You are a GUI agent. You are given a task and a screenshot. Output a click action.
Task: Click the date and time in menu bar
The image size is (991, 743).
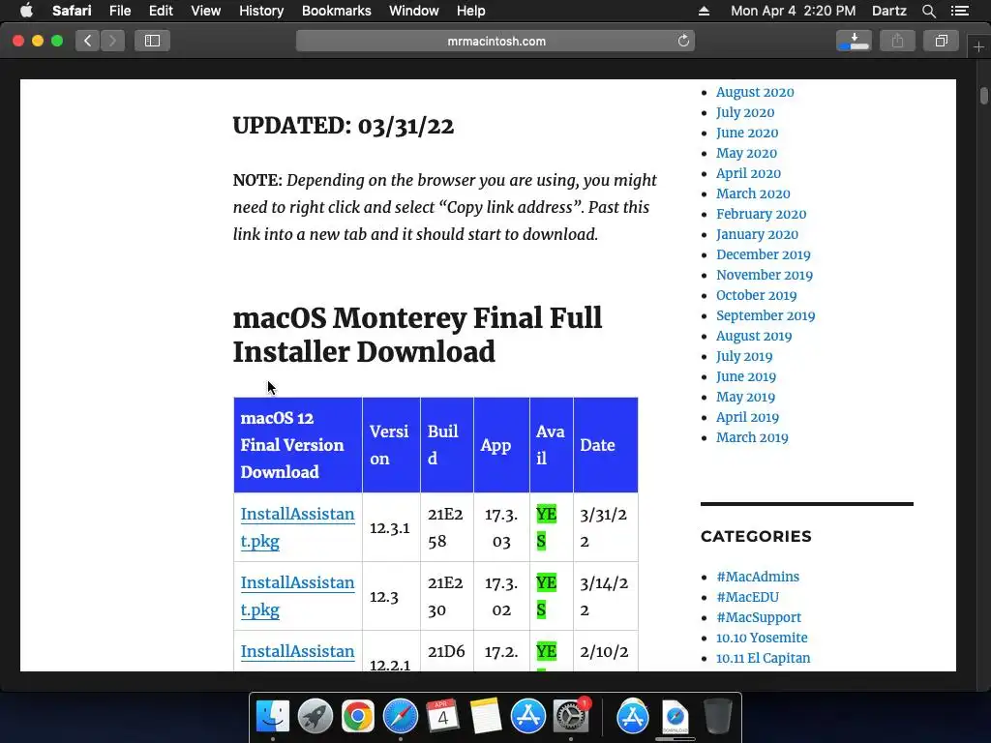794,11
